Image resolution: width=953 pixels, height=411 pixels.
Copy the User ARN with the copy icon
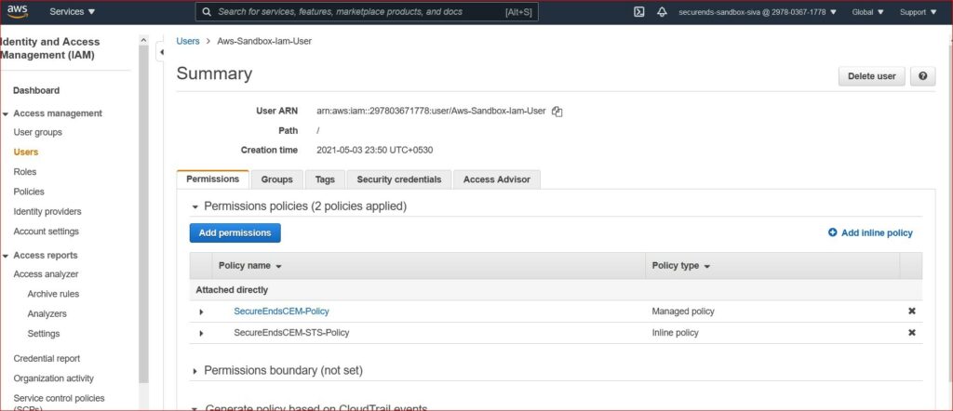point(557,111)
